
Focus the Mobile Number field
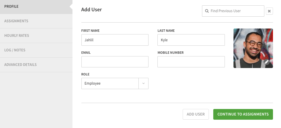tap(191, 62)
